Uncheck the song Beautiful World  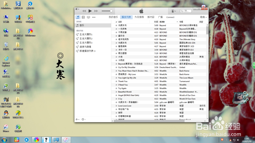pyautogui.click(x=116, y=92)
